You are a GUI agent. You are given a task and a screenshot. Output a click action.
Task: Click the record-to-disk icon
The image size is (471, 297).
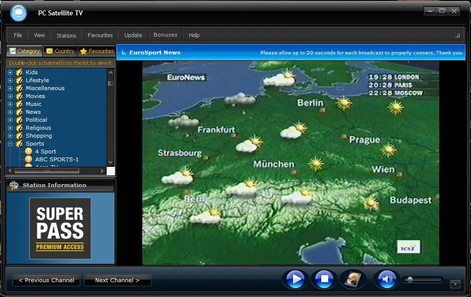tap(353, 280)
